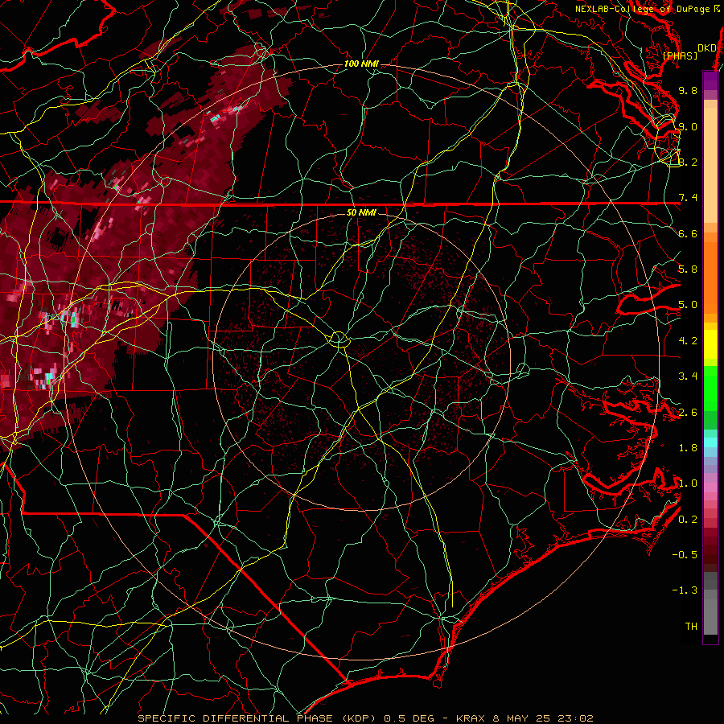Pick the cyan band of the color bar
Image resolution: width=724 pixels, height=724 pixels.
click(x=710, y=442)
